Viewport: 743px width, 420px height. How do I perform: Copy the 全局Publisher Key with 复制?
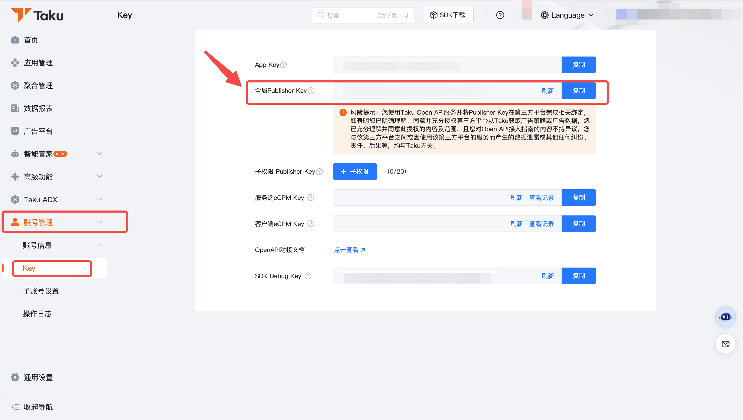[x=579, y=91]
